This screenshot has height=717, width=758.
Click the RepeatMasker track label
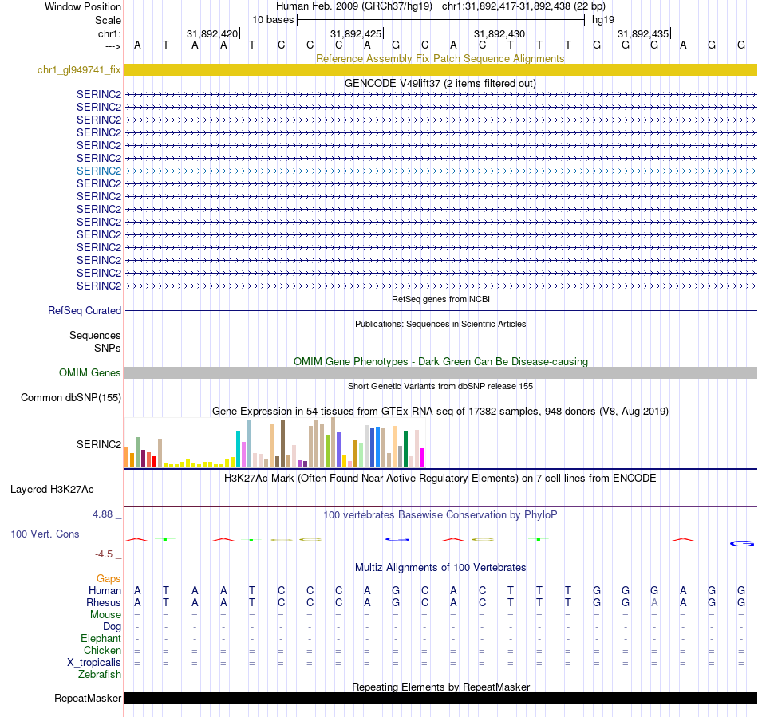click(88, 698)
